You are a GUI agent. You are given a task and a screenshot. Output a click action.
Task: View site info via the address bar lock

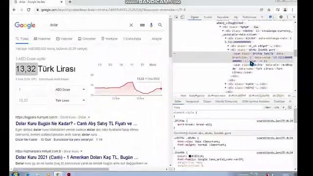coord(38,10)
